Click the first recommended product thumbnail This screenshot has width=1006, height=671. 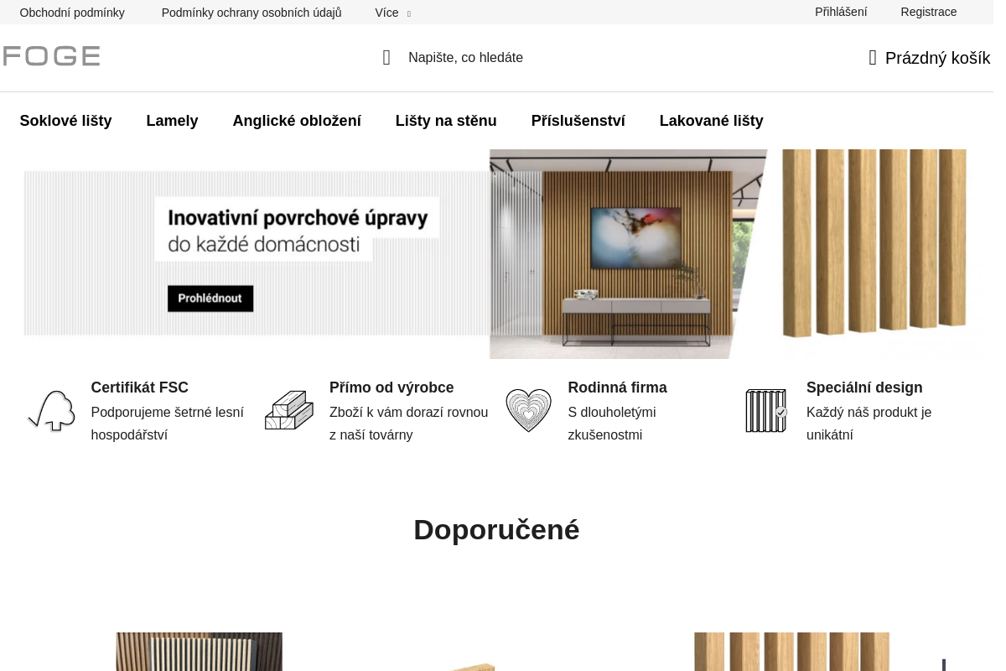[200, 652]
